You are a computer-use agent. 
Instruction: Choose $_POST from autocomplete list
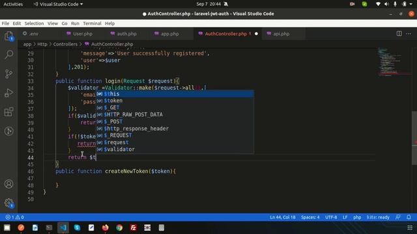pos(175,122)
